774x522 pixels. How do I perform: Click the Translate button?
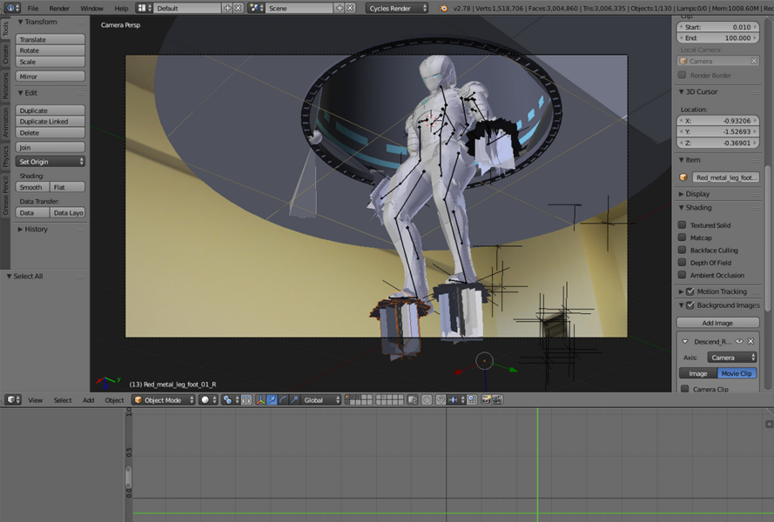[x=50, y=39]
